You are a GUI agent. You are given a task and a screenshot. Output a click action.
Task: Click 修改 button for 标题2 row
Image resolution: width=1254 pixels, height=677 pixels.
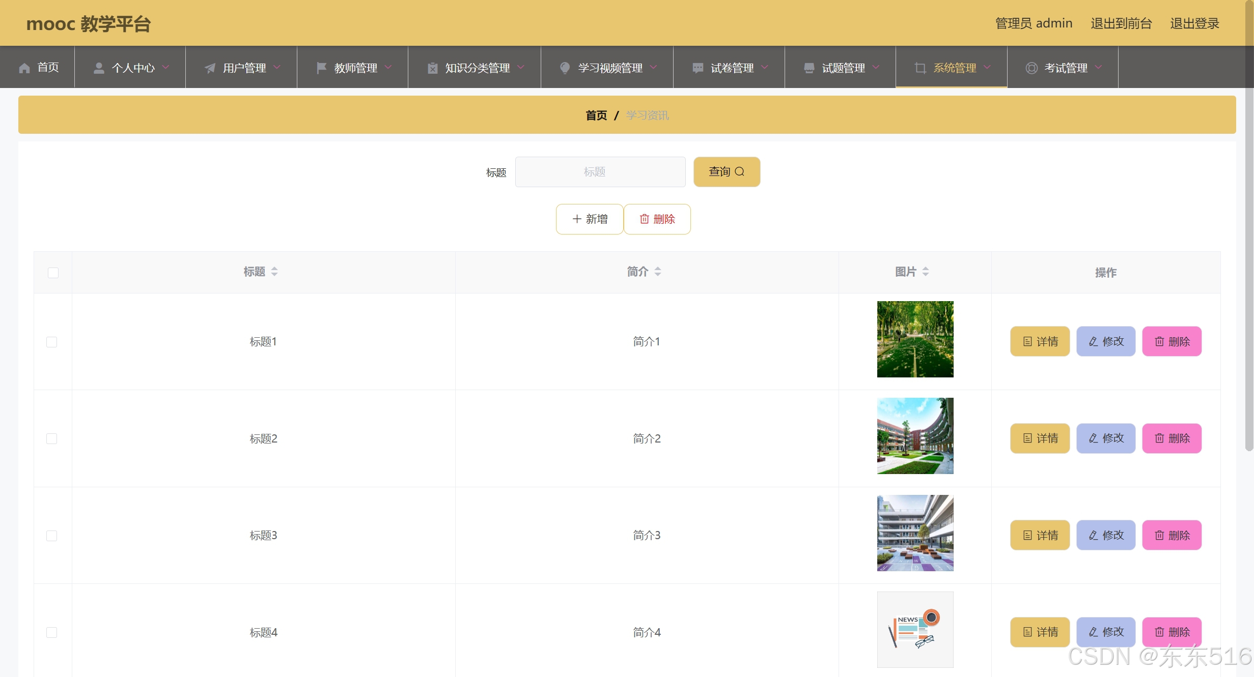pyautogui.click(x=1106, y=438)
